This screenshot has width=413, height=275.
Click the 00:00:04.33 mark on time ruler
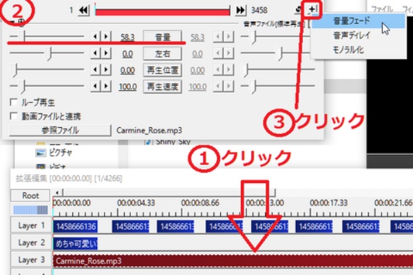click(136, 203)
